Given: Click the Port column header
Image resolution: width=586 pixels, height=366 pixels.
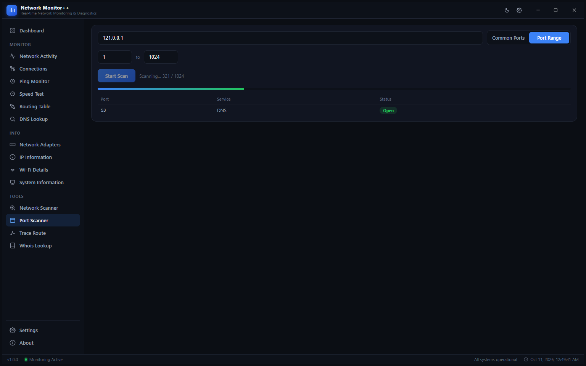Looking at the screenshot, I should pyautogui.click(x=105, y=99).
